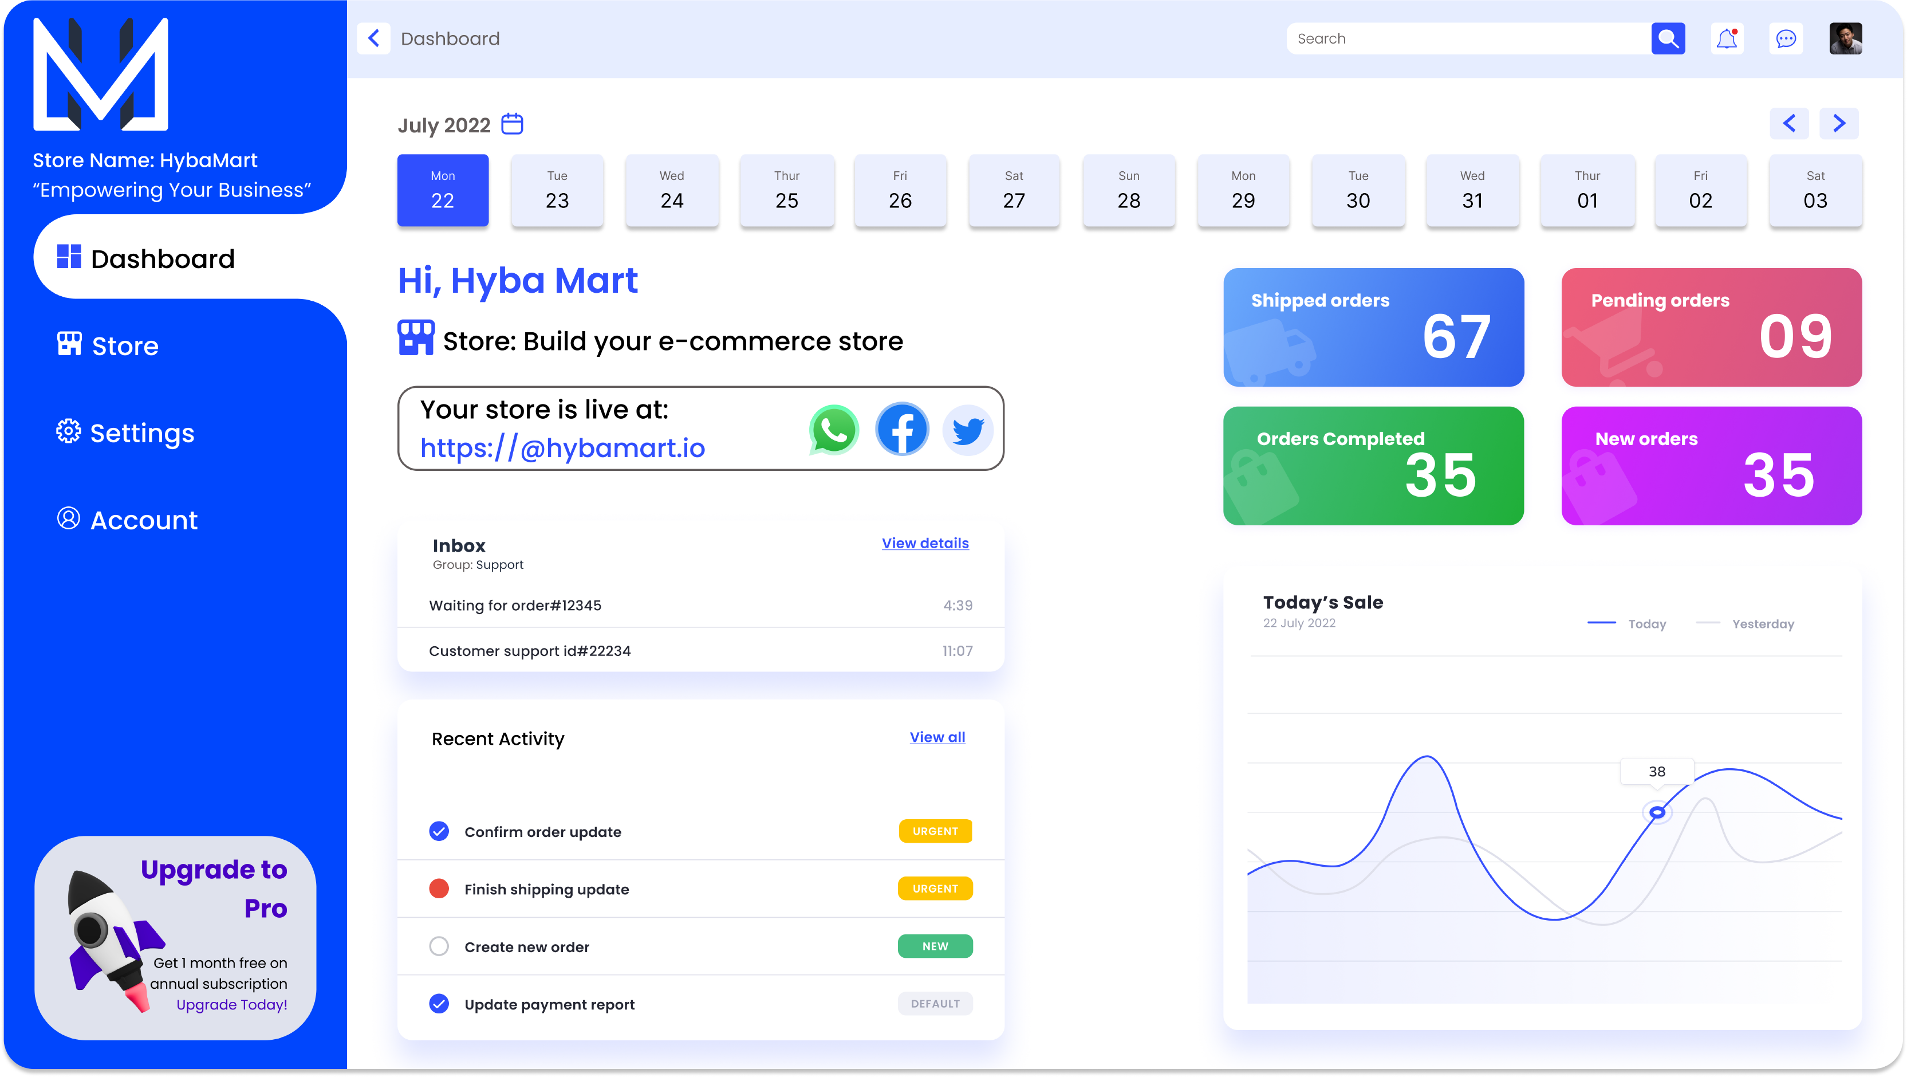The image size is (1907, 1077).
Task: Click URGENT badge on Confirm order update
Action: (935, 831)
